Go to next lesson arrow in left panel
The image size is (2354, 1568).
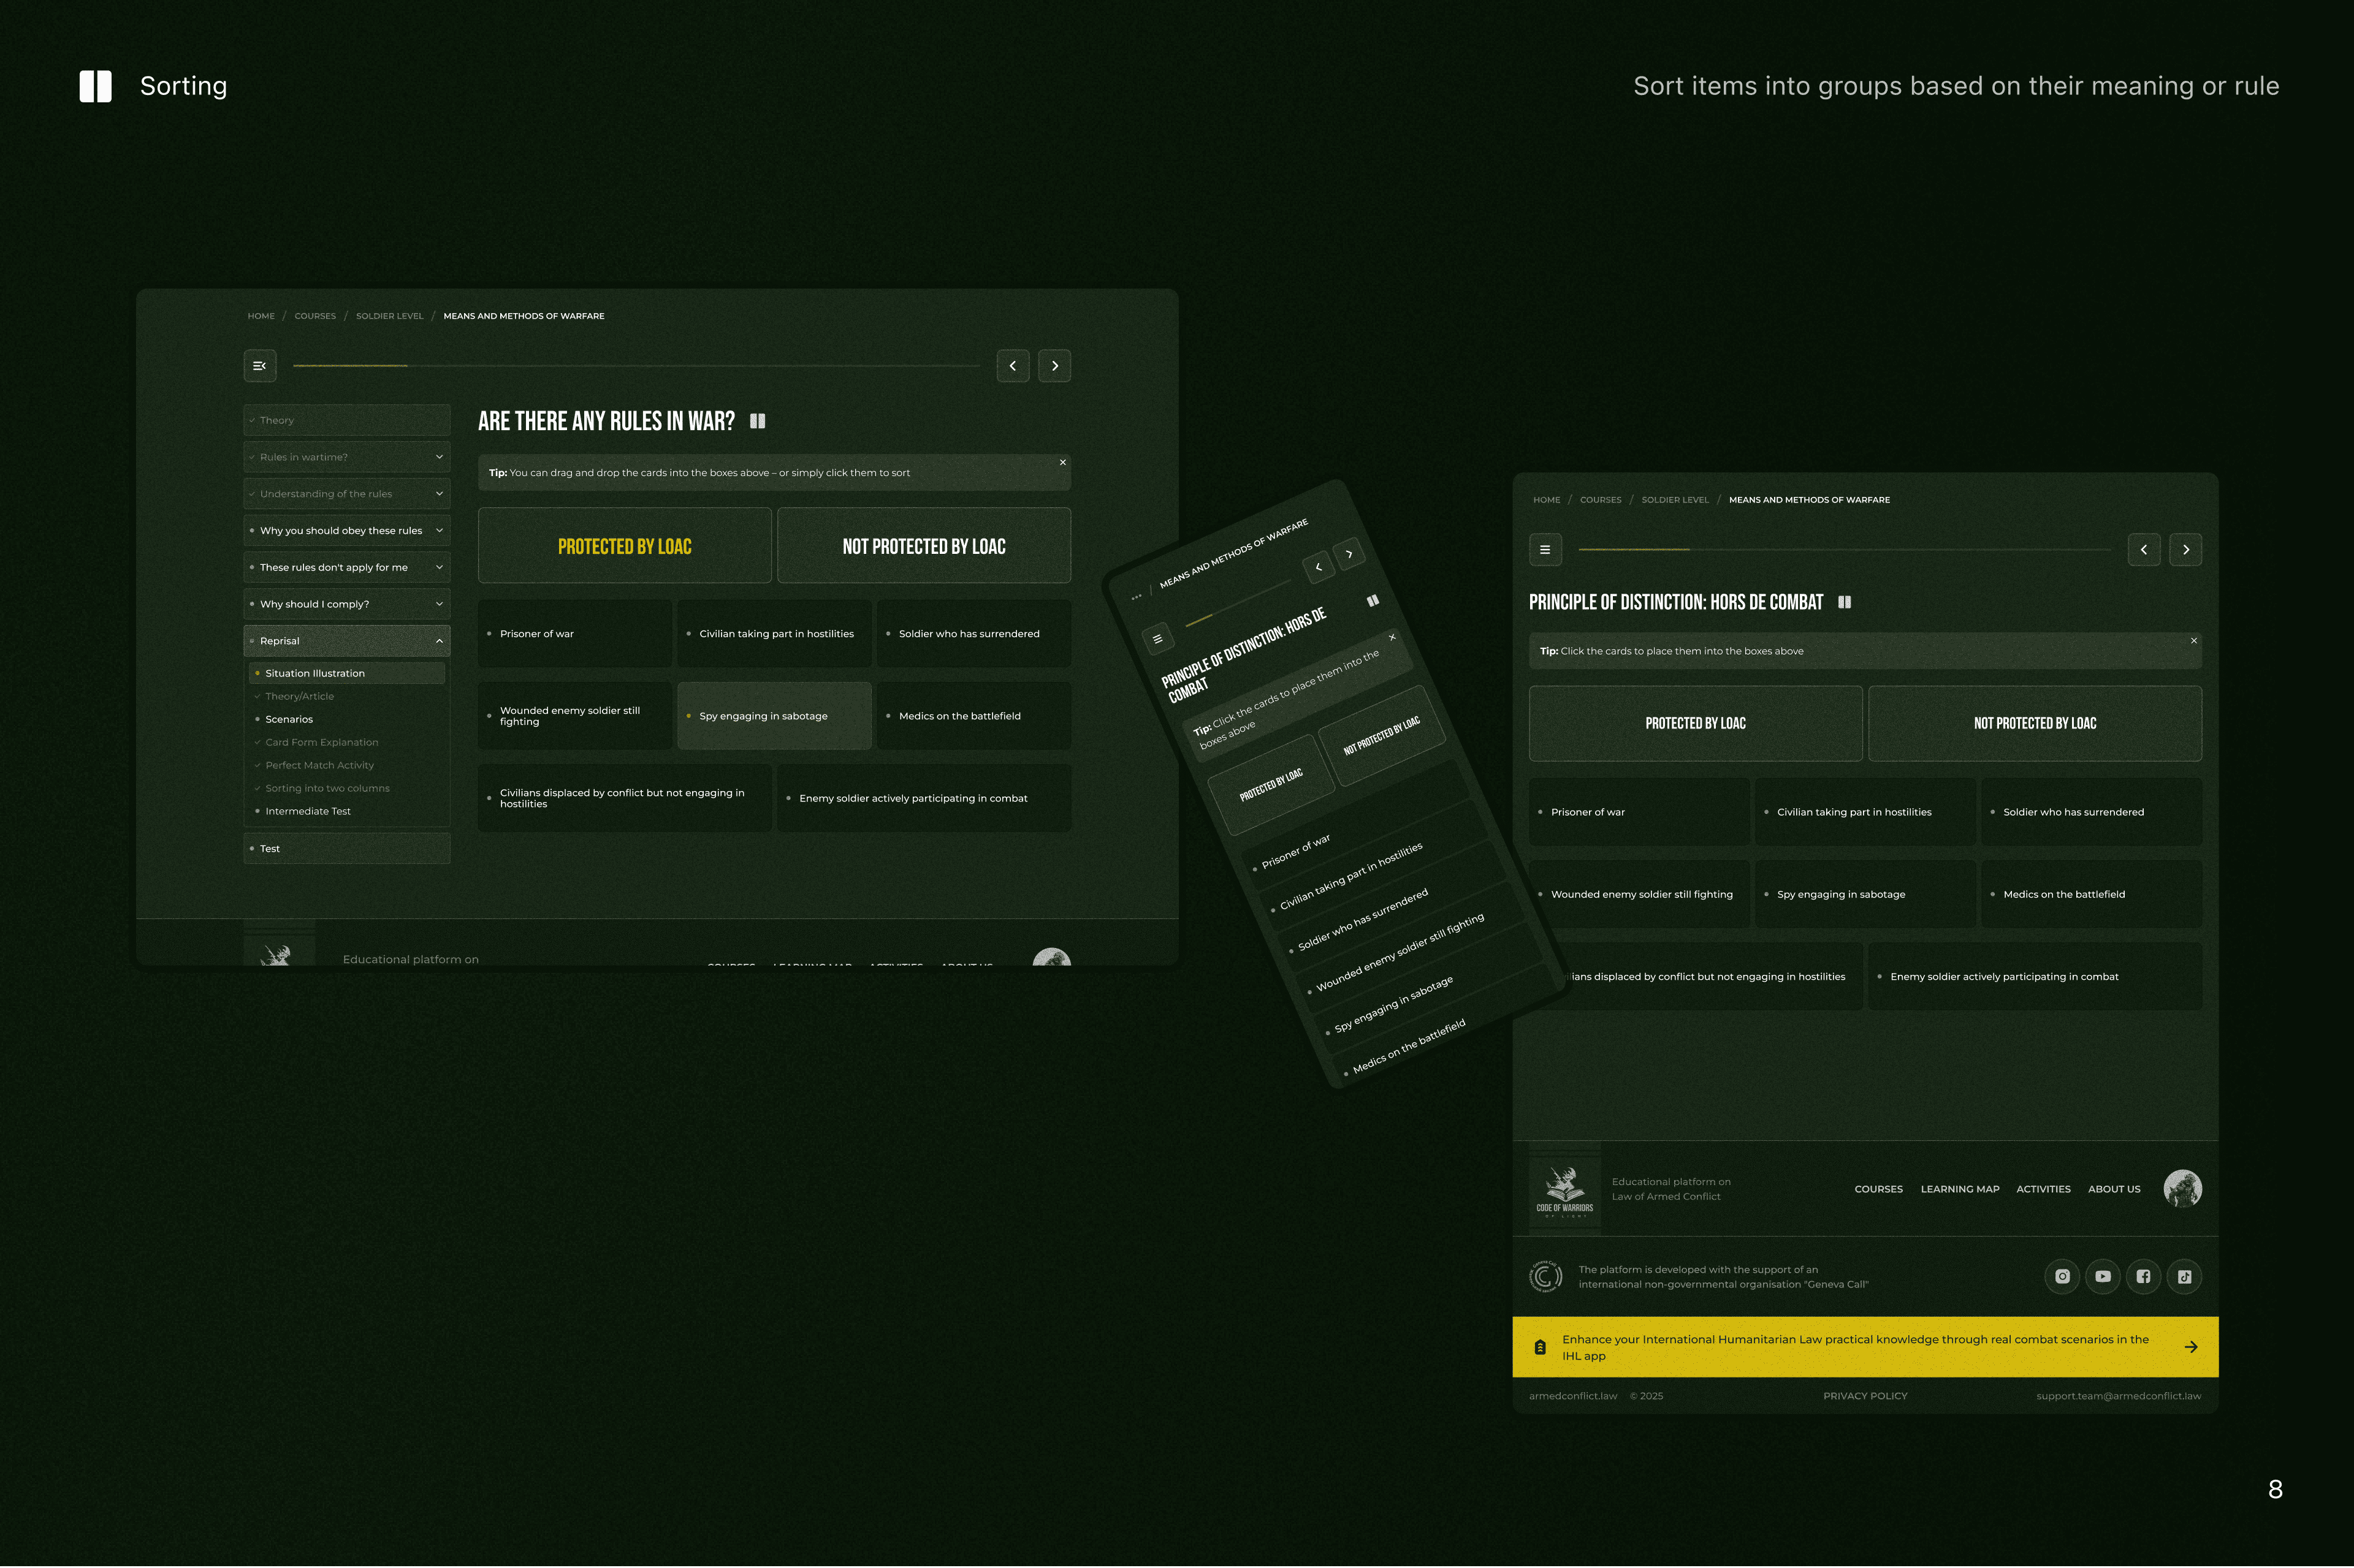coord(1054,366)
